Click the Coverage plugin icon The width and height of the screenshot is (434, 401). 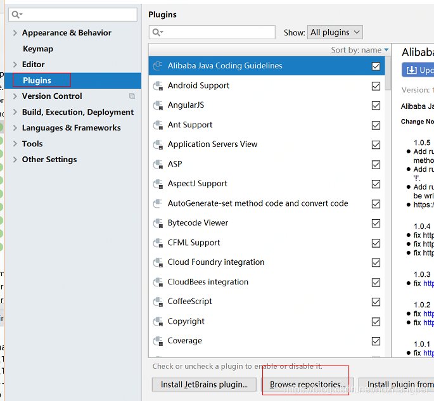(158, 341)
